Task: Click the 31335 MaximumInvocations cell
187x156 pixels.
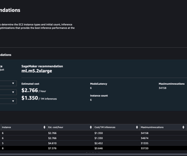Action: (x=145, y=143)
